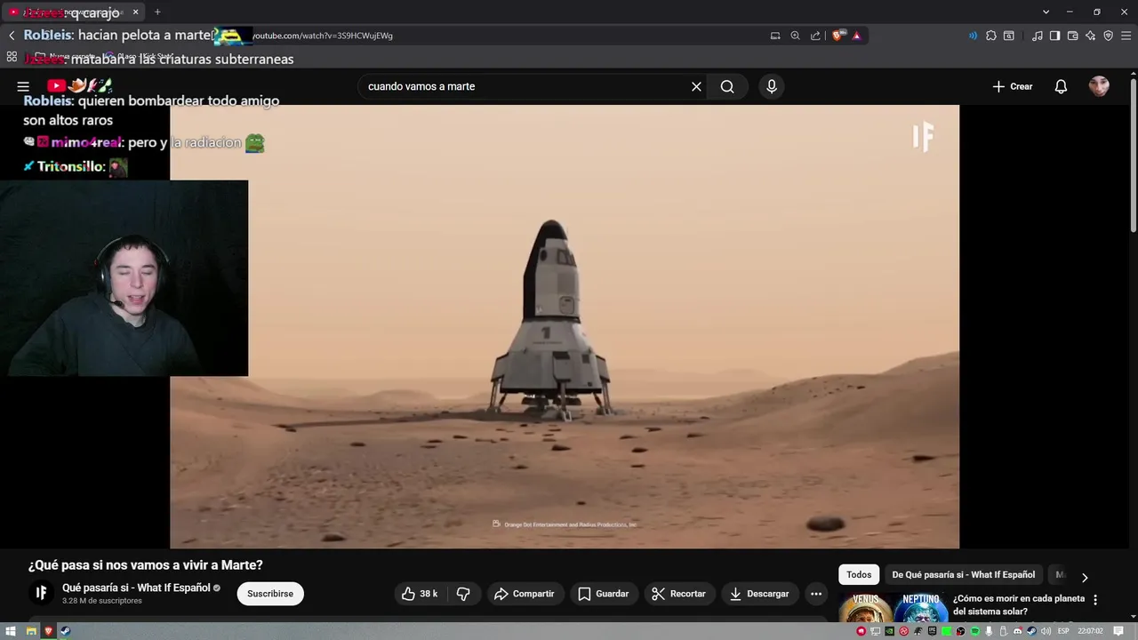Screen dimensions: 1138x640
Task: Save video with Guardar button
Action: (x=603, y=594)
